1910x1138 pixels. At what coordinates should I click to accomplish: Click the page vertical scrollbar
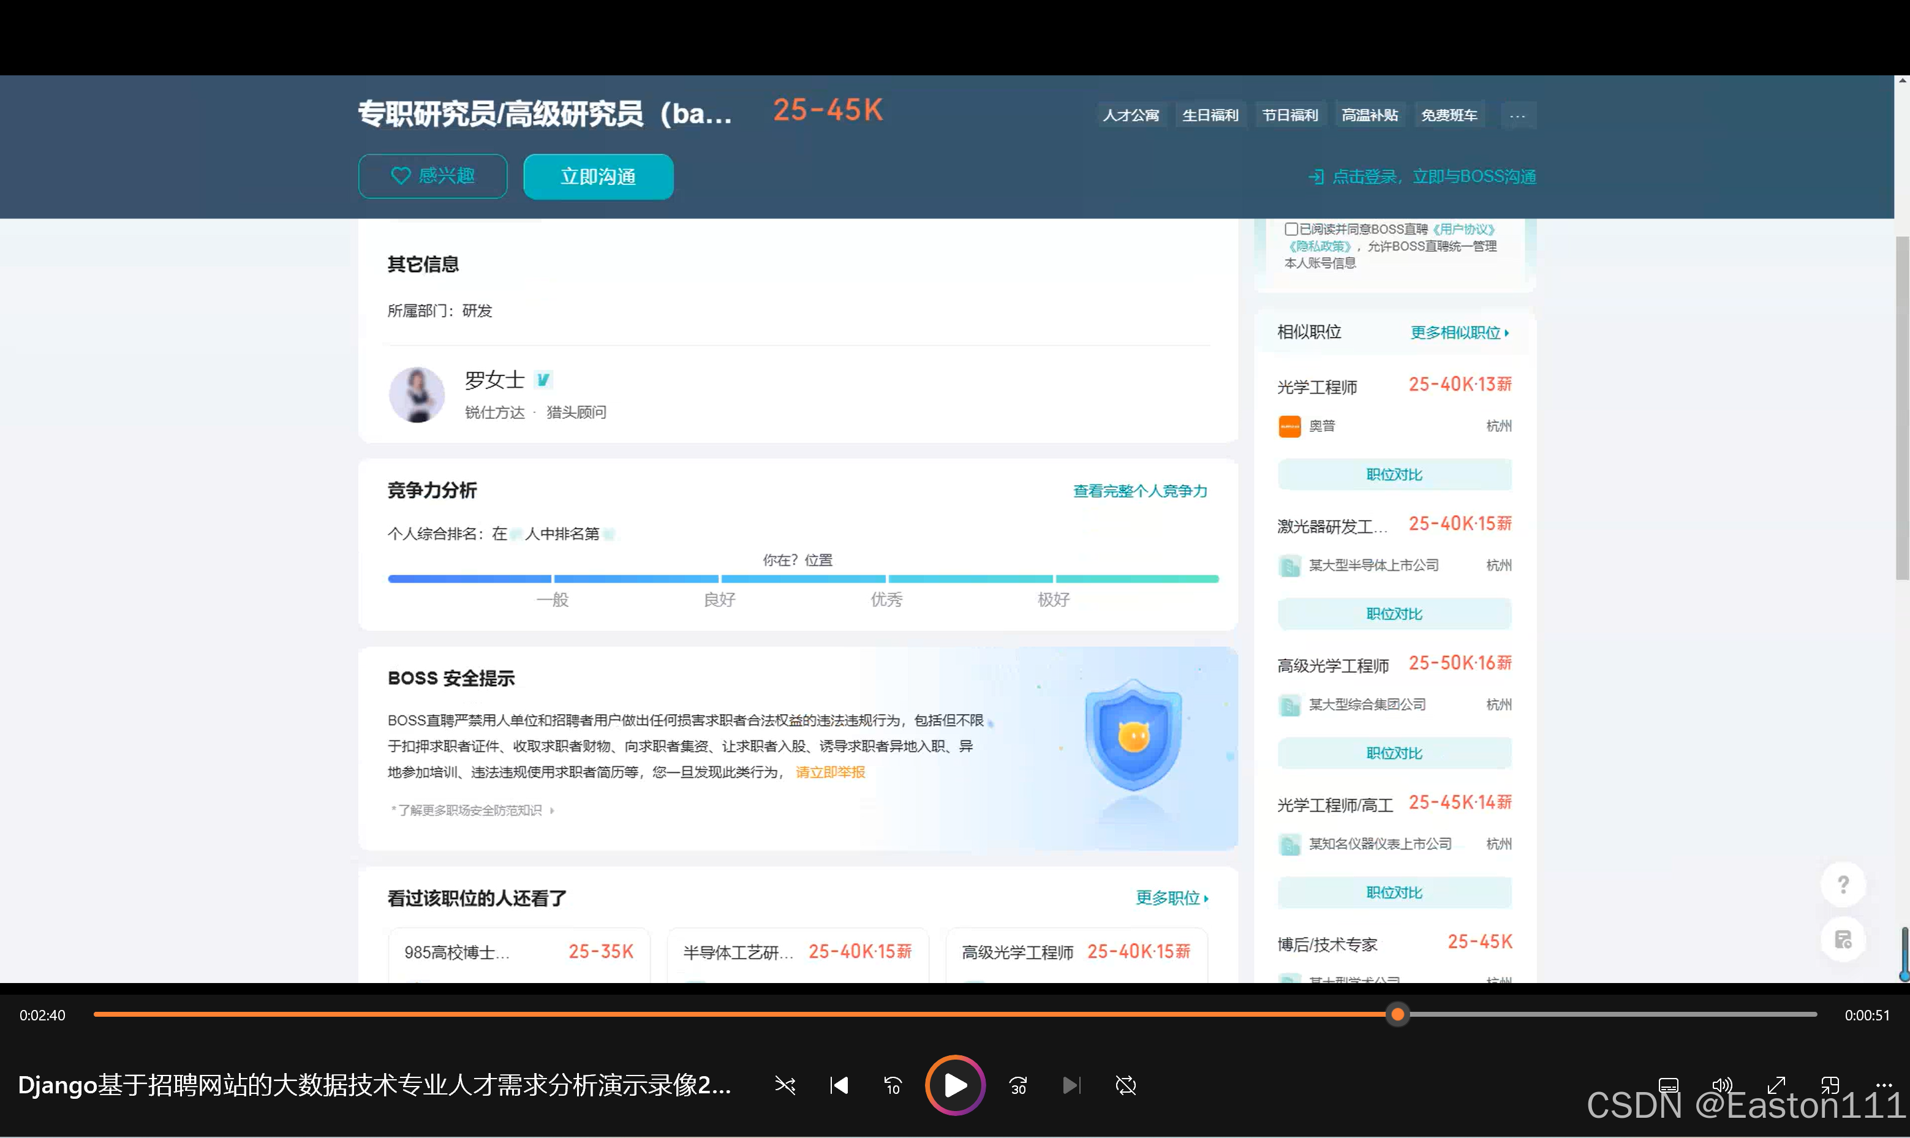pos(1901,408)
